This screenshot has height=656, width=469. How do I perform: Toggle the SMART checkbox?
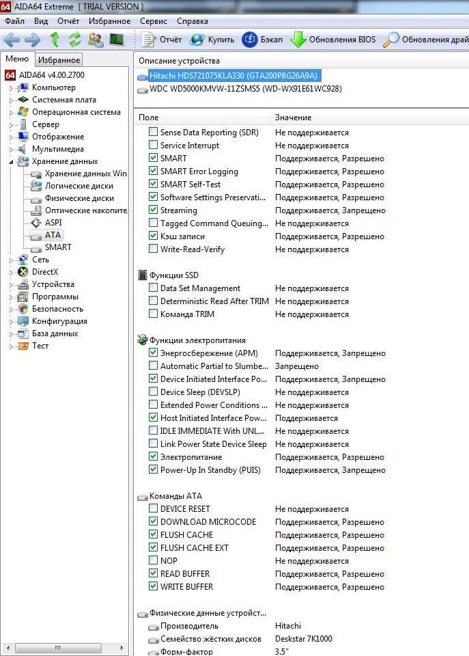pos(154,158)
